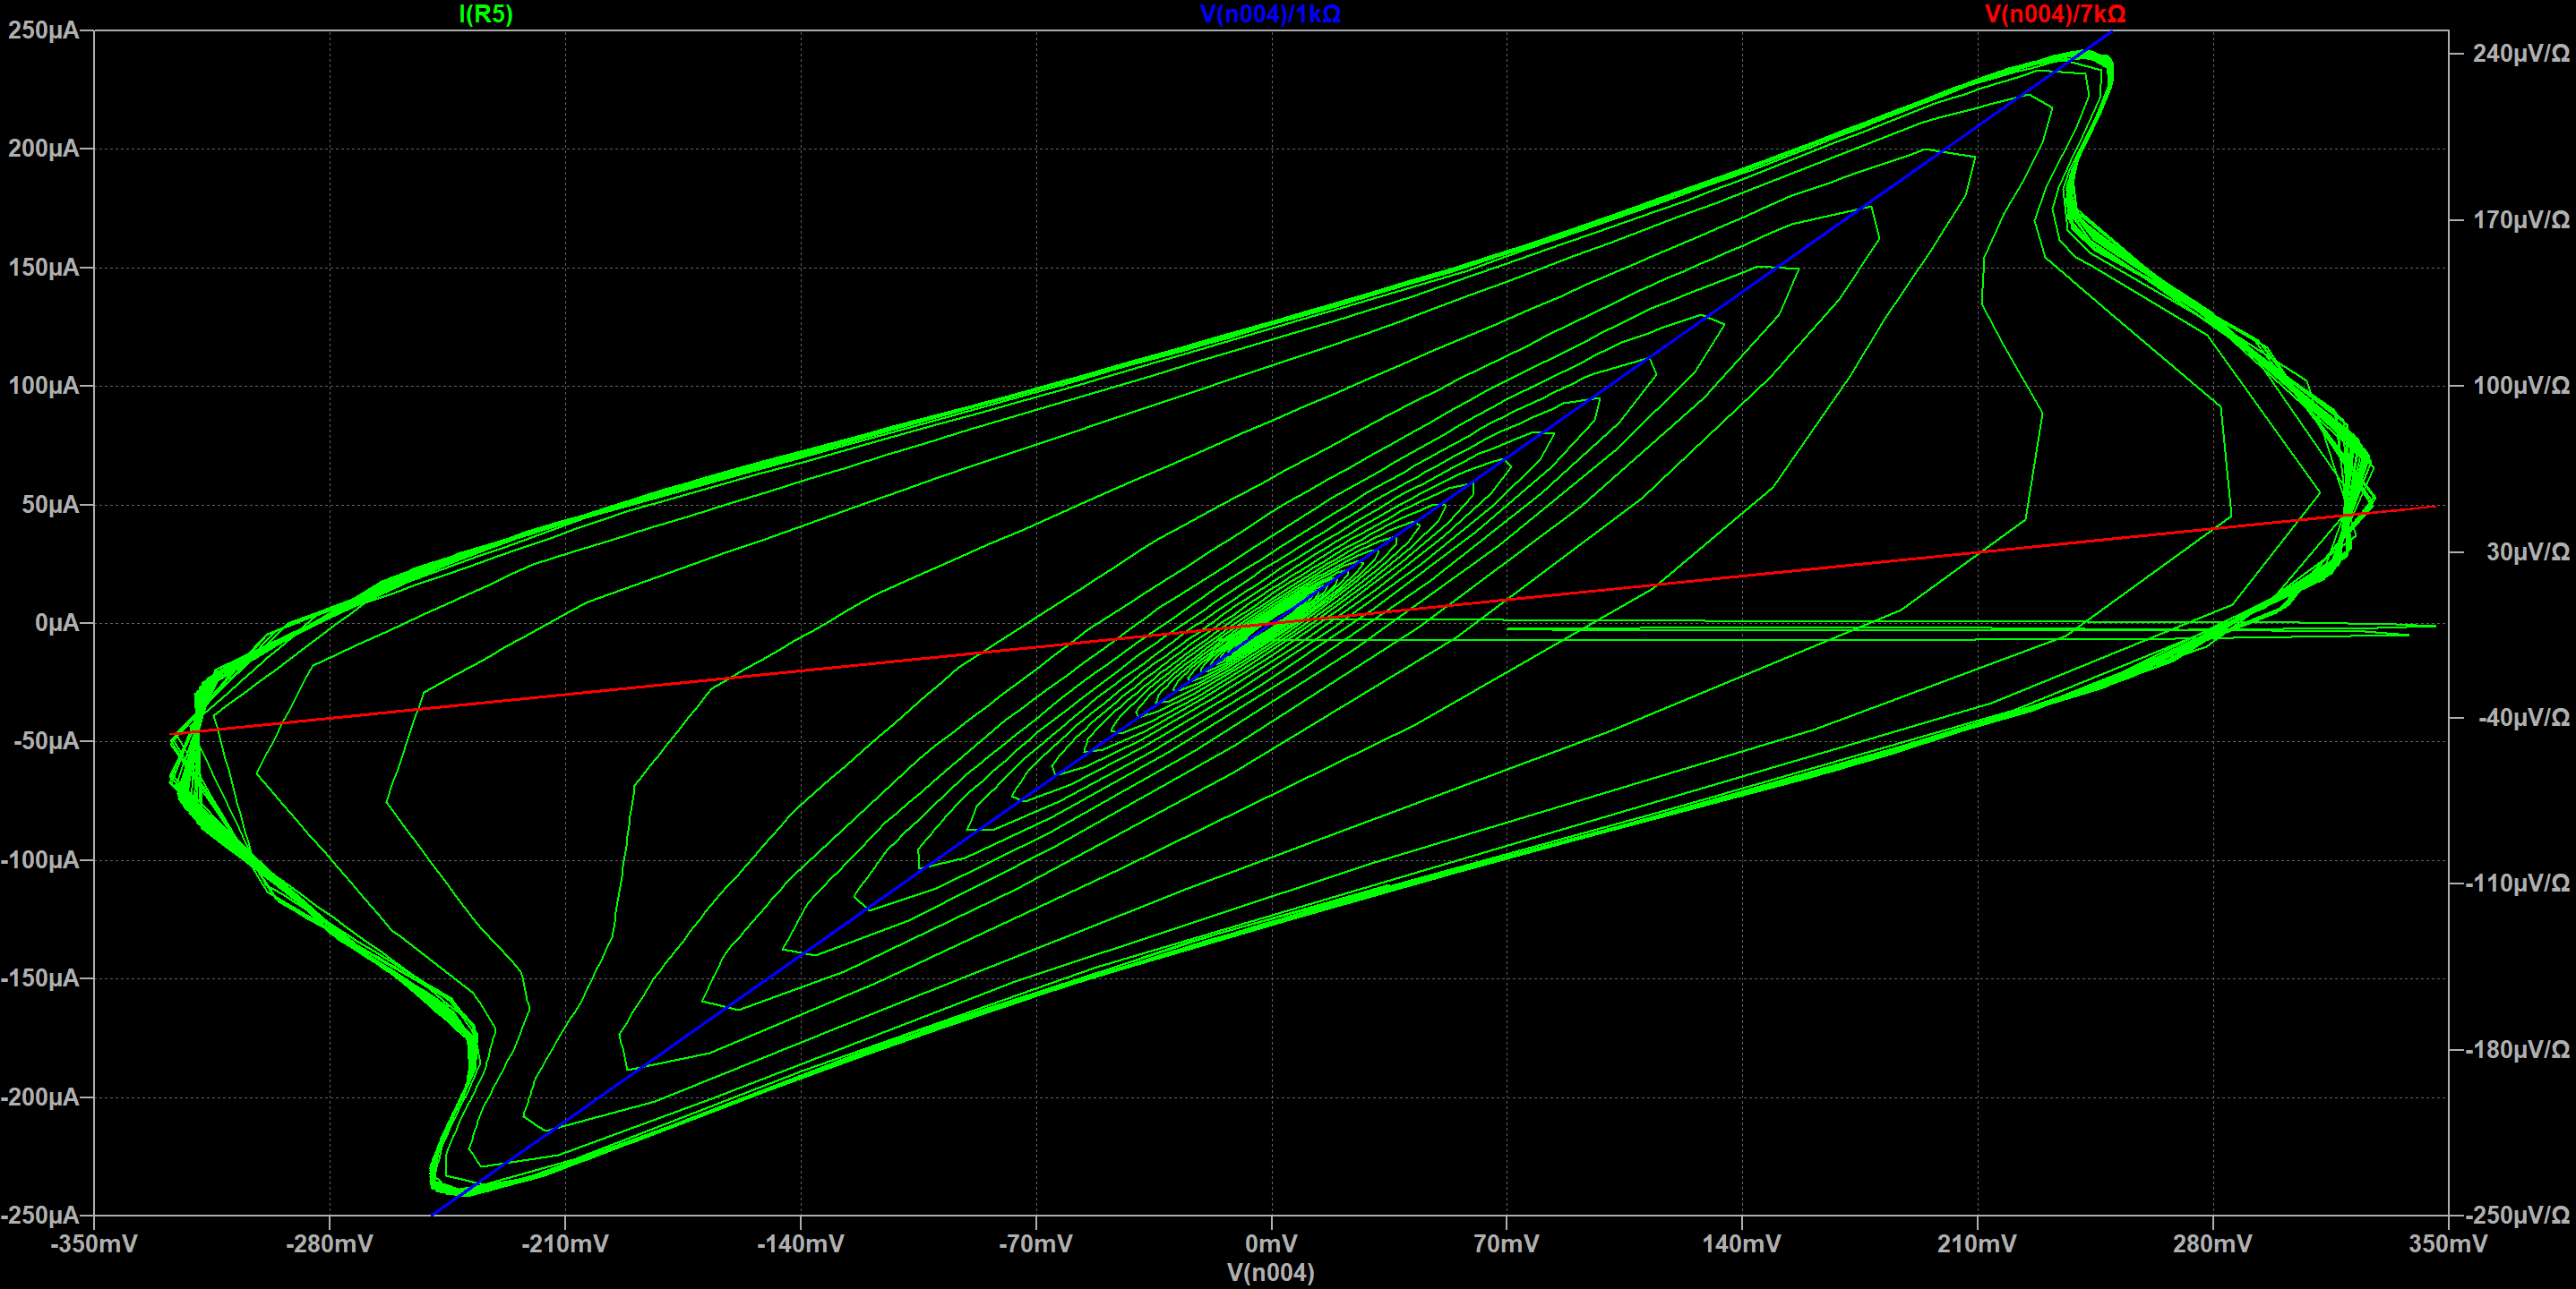Image resolution: width=2576 pixels, height=1289 pixels.
Task: Click the -70mV horizontal axis tick label
Action: 1035,1243
